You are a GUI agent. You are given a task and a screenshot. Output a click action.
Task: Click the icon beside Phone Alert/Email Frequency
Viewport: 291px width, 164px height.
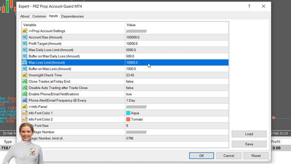pyautogui.click(x=25, y=100)
